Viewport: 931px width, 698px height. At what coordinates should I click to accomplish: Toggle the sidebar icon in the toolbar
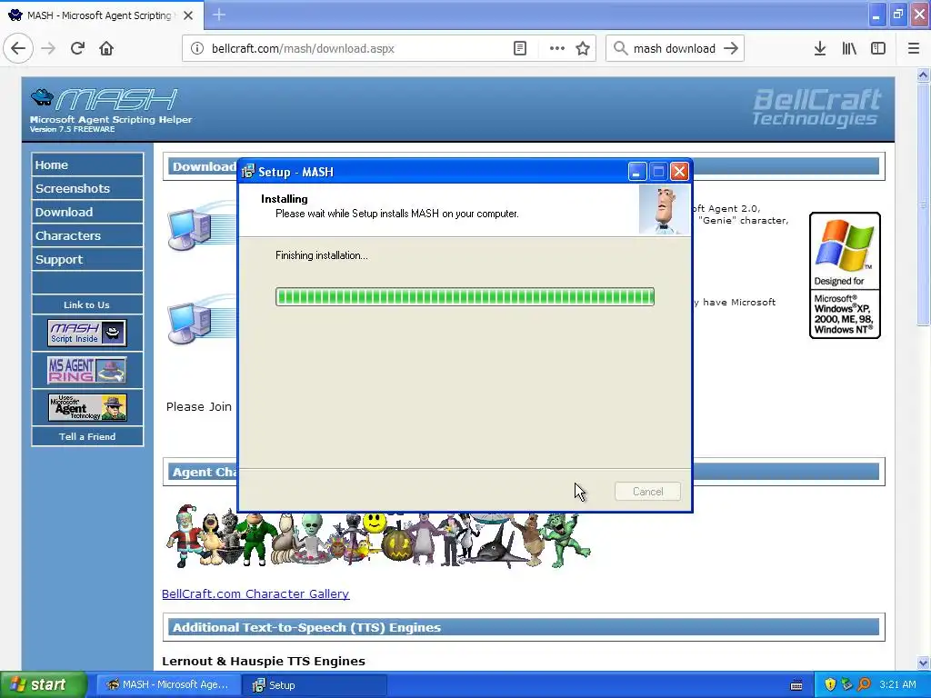(878, 49)
